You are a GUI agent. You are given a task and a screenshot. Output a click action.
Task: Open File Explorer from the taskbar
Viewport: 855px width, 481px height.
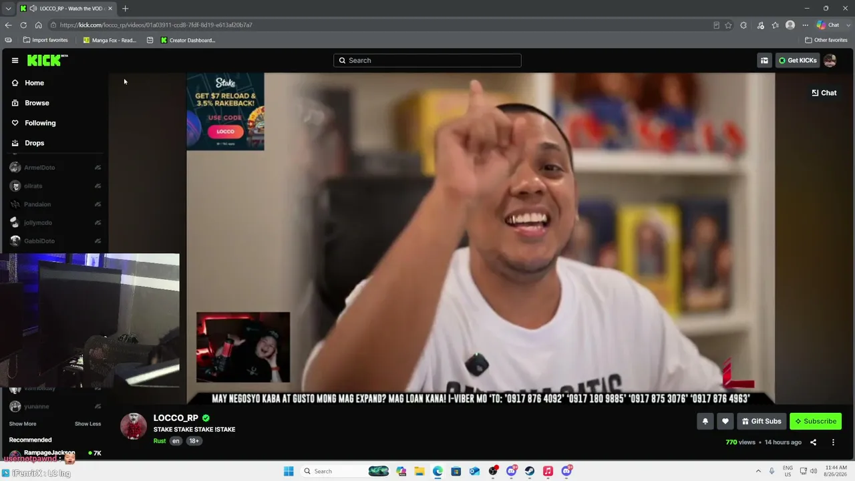[x=419, y=471]
